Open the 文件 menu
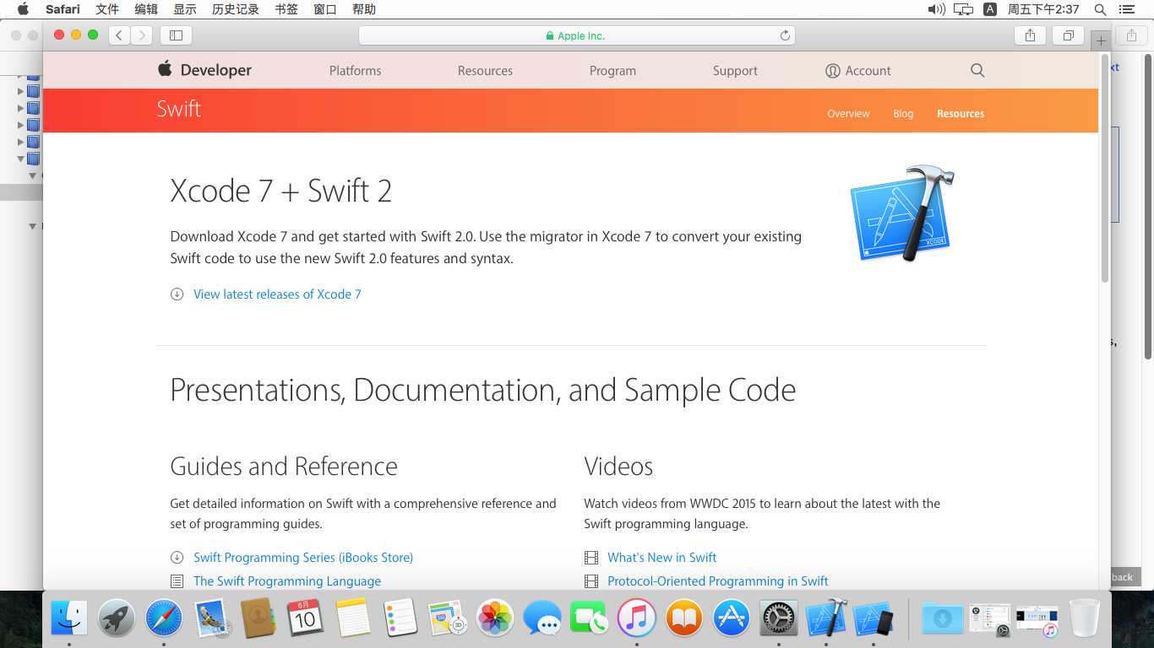Image resolution: width=1154 pixels, height=648 pixels. [x=107, y=9]
